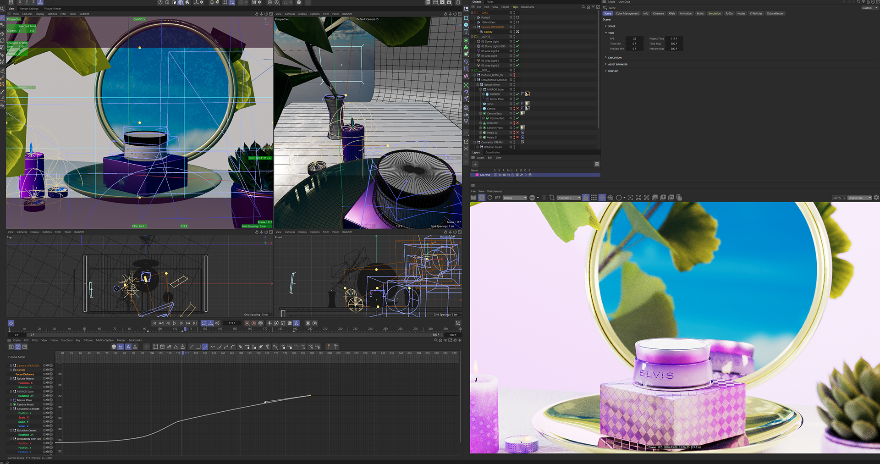This screenshot has height=464, width=880.
Task: Set F-Curve key interpolation to Linear
Action: [x=192, y=347]
